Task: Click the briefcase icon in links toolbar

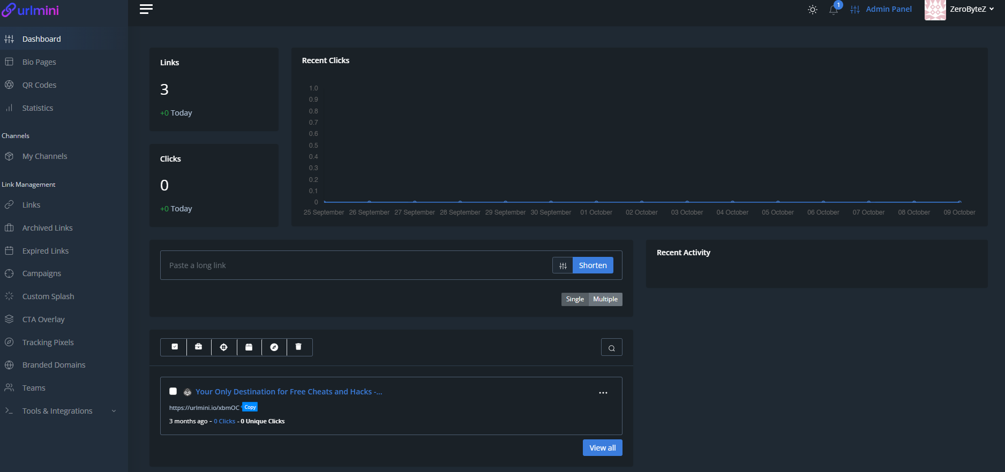Action: 199,347
